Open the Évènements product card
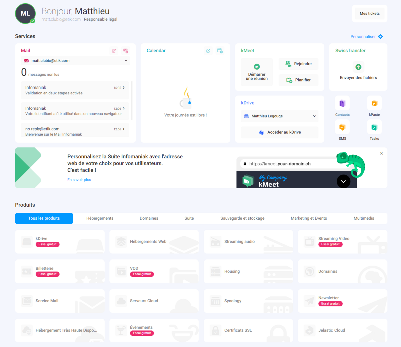Image resolution: width=401 pixels, height=347 pixels. [x=154, y=330]
